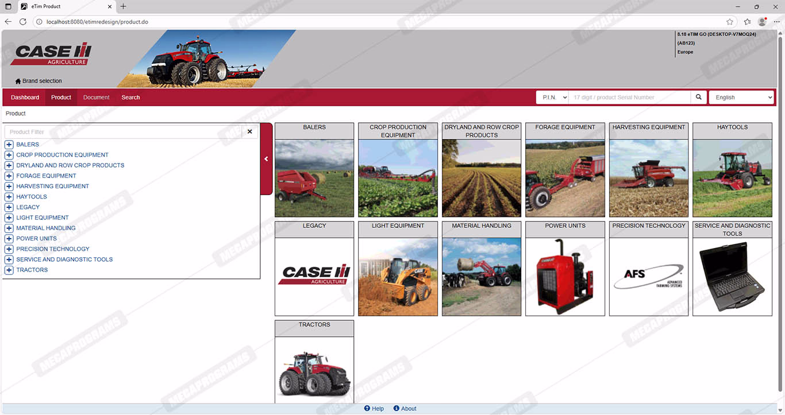This screenshot has width=785, height=415.
Task: Click the Help question mark icon
Action: point(367,409)
